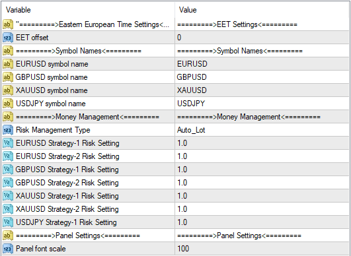The image size is (351, 256).
Task: Click the enum icon beside Risk Management Type
Action: pos(8,130)
